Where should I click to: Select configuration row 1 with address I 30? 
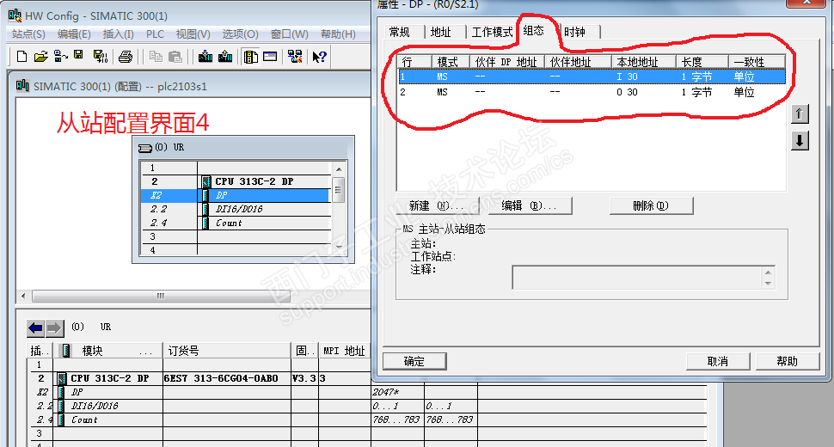pos(592,77)
